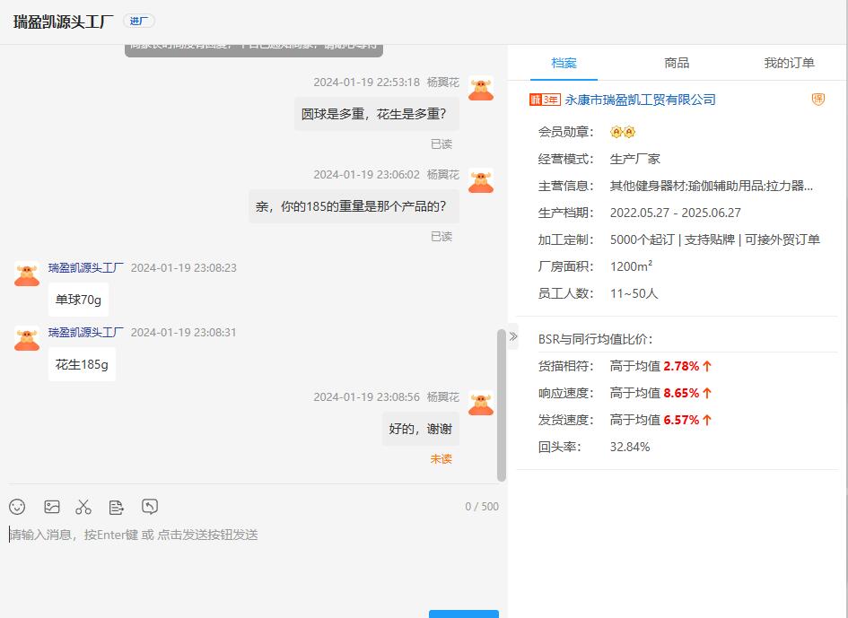The width and height of the screenshot is (848, 618).
Task: Click the 进厂 button near shop title
Action: pos(138,22)
